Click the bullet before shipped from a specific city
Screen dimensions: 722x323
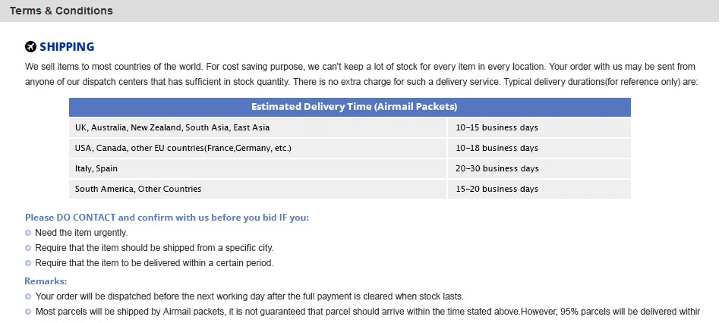pos(28,248)
